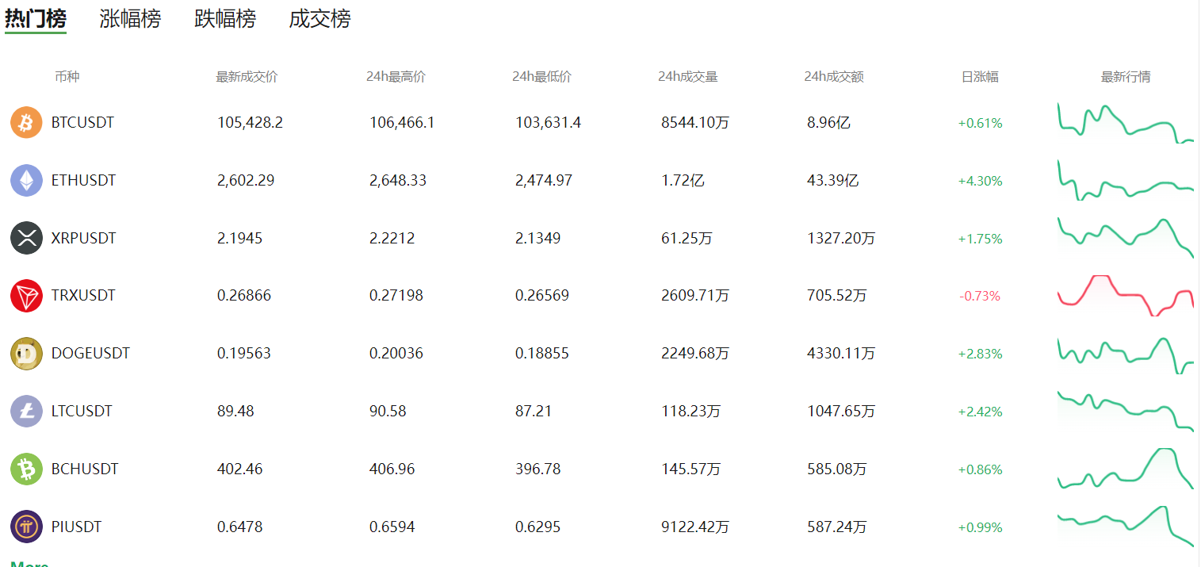1201x567 pixels.
Task: Click the Litecoin icon
Action: [x=26, y=412]
